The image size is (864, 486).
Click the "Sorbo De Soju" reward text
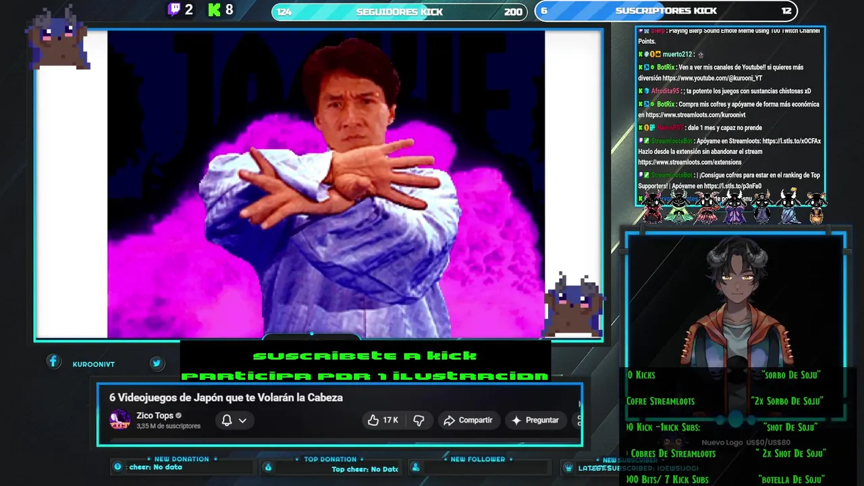tap(792, 375)
